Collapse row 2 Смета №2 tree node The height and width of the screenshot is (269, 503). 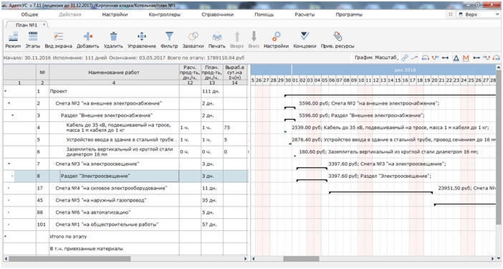9,103
